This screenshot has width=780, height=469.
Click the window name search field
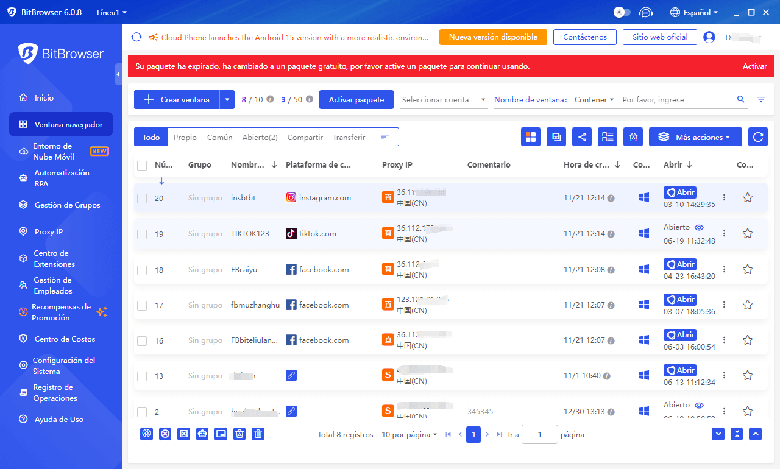(676, 99)
